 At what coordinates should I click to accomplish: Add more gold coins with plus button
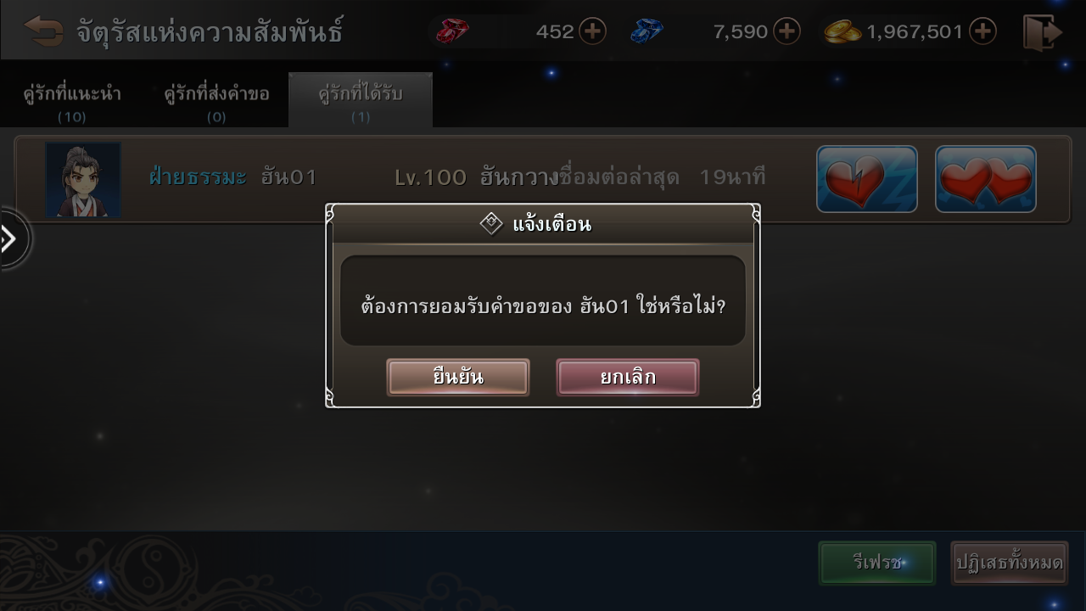[x=982, y=32]
